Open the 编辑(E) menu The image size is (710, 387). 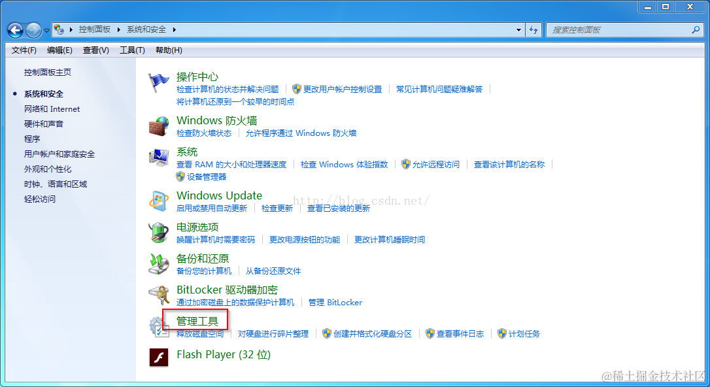pos(59,50)
